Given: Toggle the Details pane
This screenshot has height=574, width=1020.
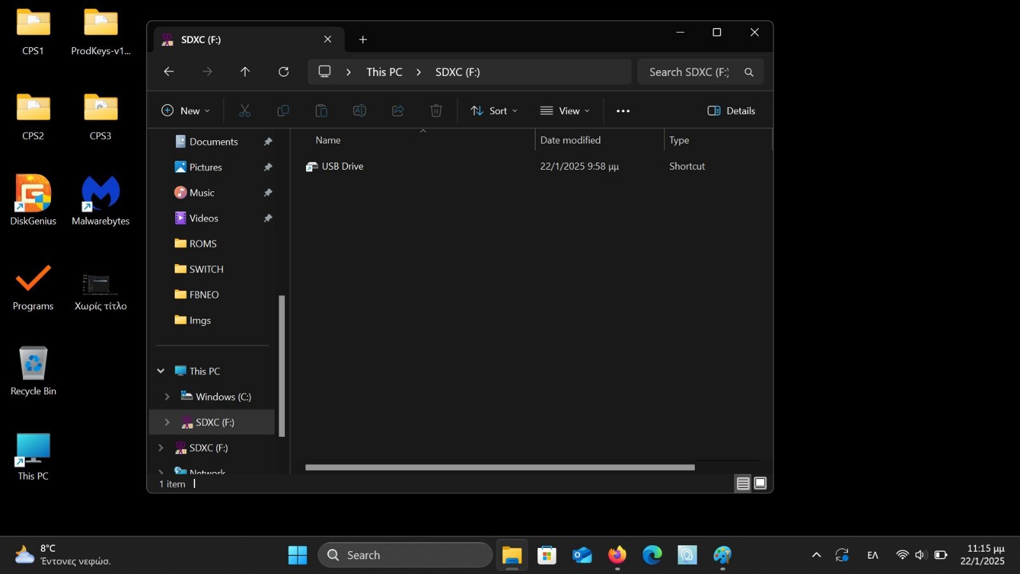Looking at the screenshot, I should (731, 111).
